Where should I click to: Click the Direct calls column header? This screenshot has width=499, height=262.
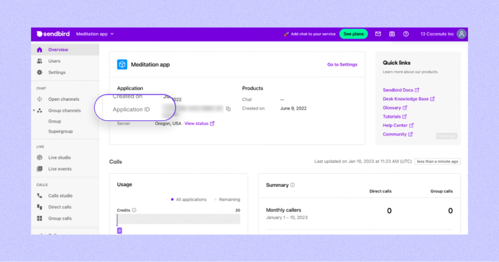pyautogui.click(x=380, y=191)
